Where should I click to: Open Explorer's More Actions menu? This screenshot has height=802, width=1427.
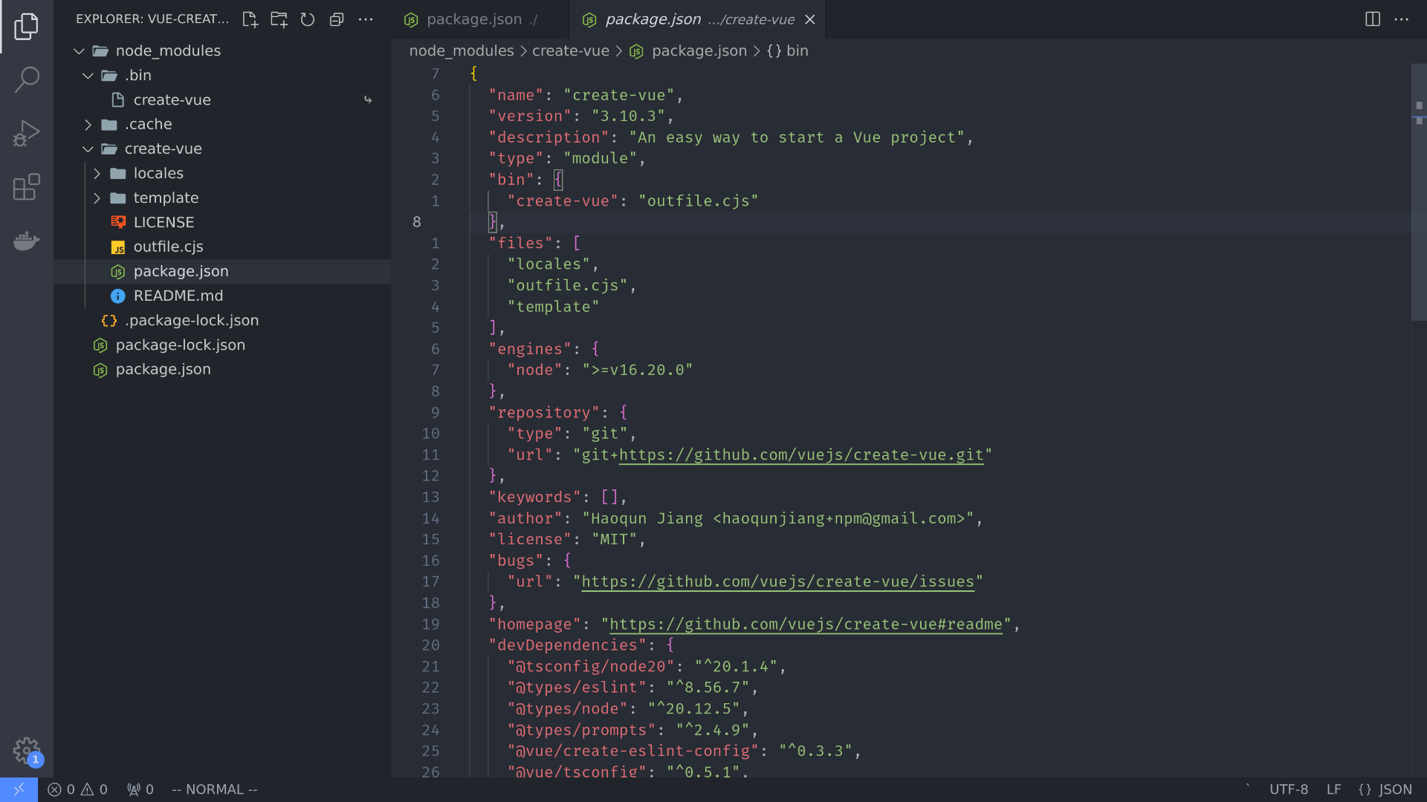[366, 20]
